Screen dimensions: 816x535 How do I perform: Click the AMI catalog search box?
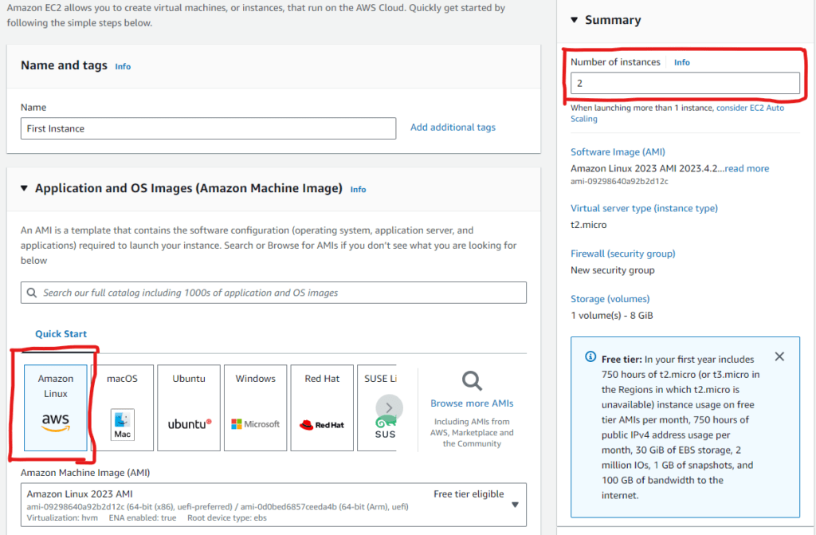(x=274, y=293)
